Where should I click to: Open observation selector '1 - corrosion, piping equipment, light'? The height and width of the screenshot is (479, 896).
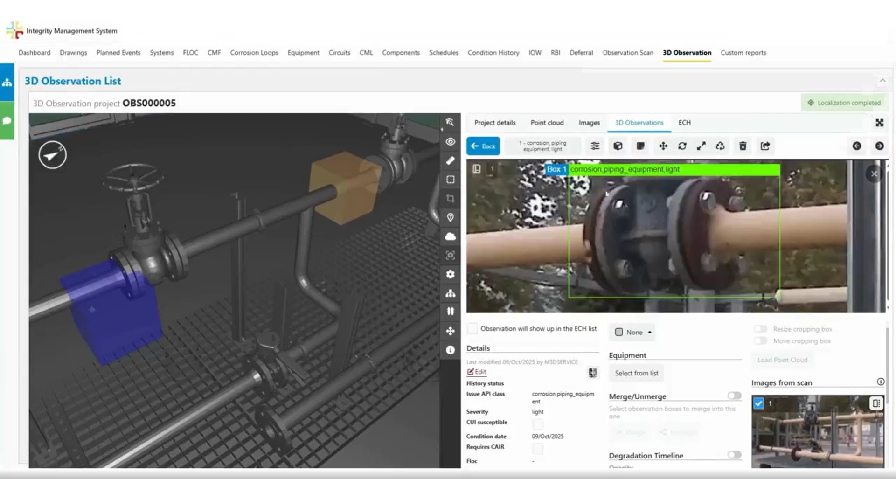[x=542, y=146]
